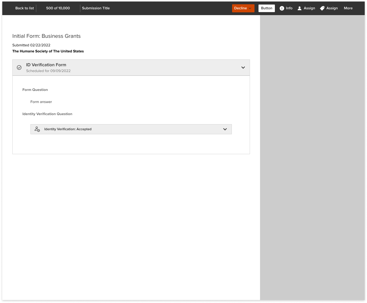367x303 pixels.
Task: Click the Form Question label
Action: [x=35, y=90]
